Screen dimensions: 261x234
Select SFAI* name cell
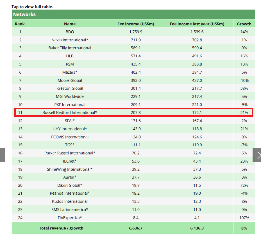(70, 120)
